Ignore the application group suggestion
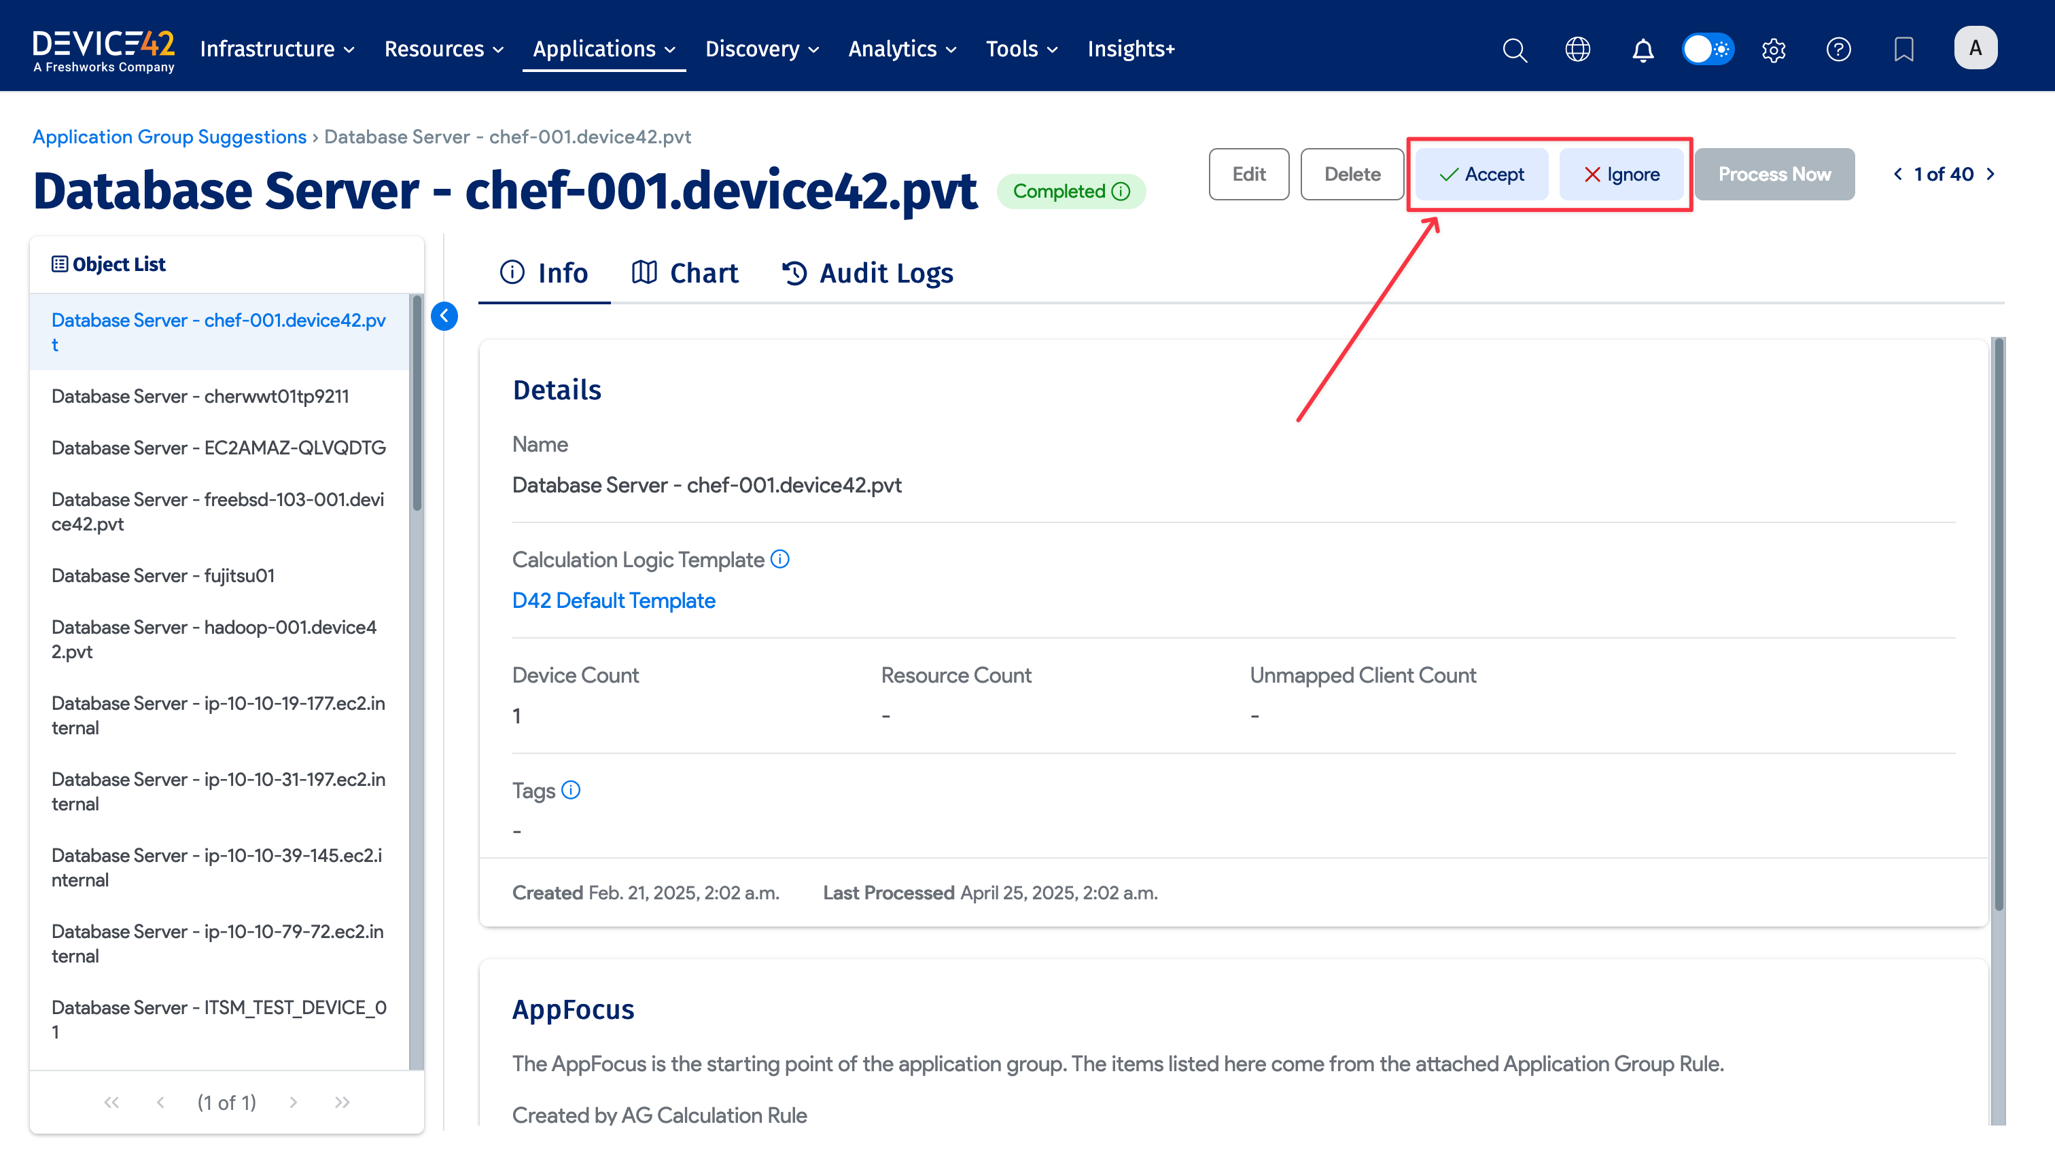Image resolution: width=2055 pixels, height=1169 pixels. click(x=1621, y=173)
